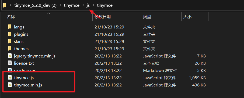Go to tinymce_5.2.0_dev (2) breadcrumb
The height and width of the screenshot is (98, 244).
(x=35, y=5)
